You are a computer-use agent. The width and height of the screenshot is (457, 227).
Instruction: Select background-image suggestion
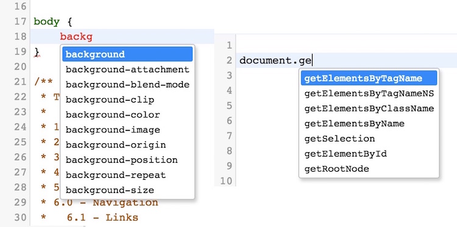[x=127, y=130]
